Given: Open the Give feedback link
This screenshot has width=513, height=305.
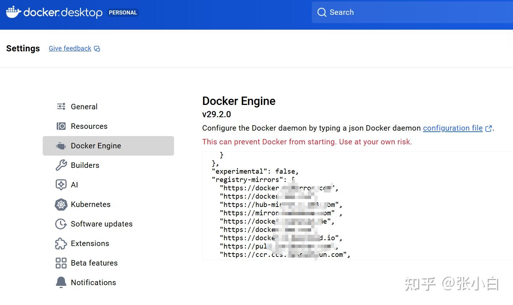Looking at the screenshot, I should (x=70, y=48).
